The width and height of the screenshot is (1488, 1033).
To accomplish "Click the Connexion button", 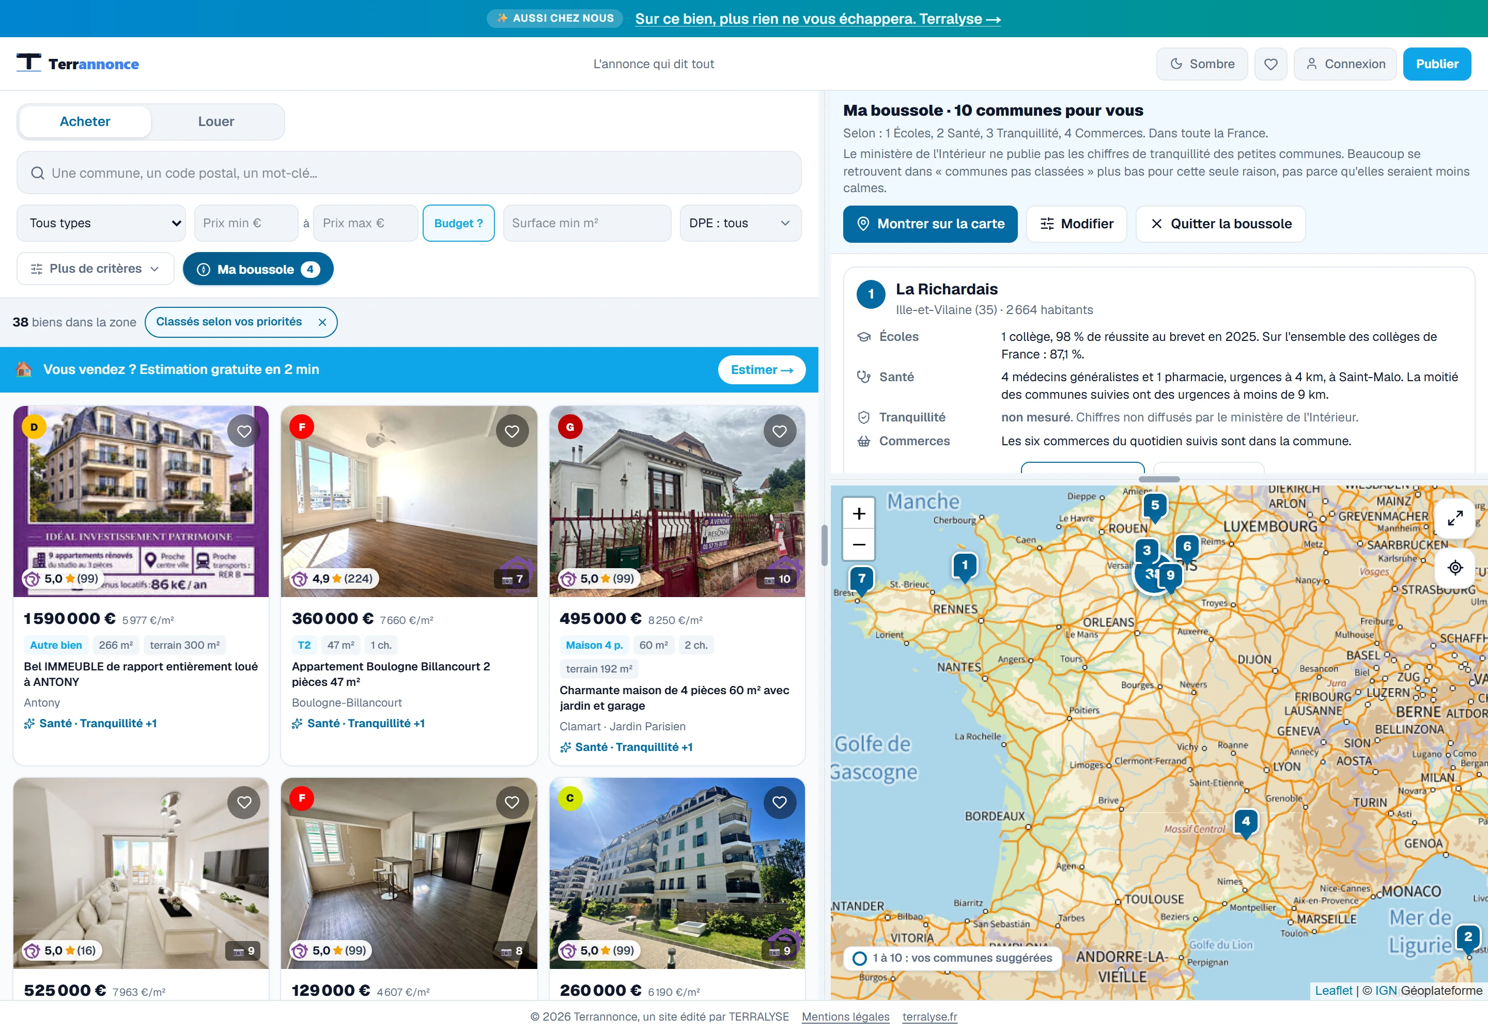I will coord(1345,64).
